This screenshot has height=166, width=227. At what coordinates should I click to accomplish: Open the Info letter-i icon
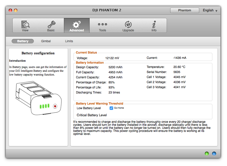click(x=154, y=24)
